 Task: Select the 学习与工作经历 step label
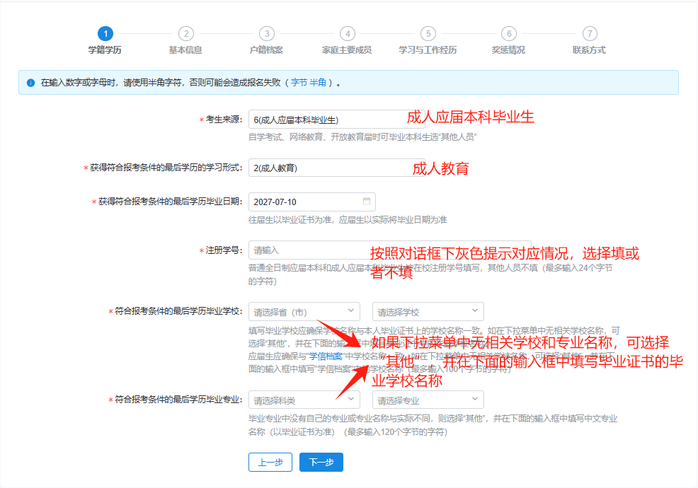[x=428, y=50]
